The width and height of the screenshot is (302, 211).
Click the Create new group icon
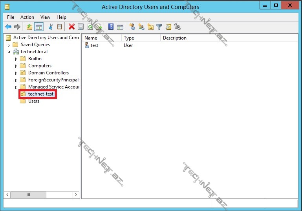tap(141, 27)
